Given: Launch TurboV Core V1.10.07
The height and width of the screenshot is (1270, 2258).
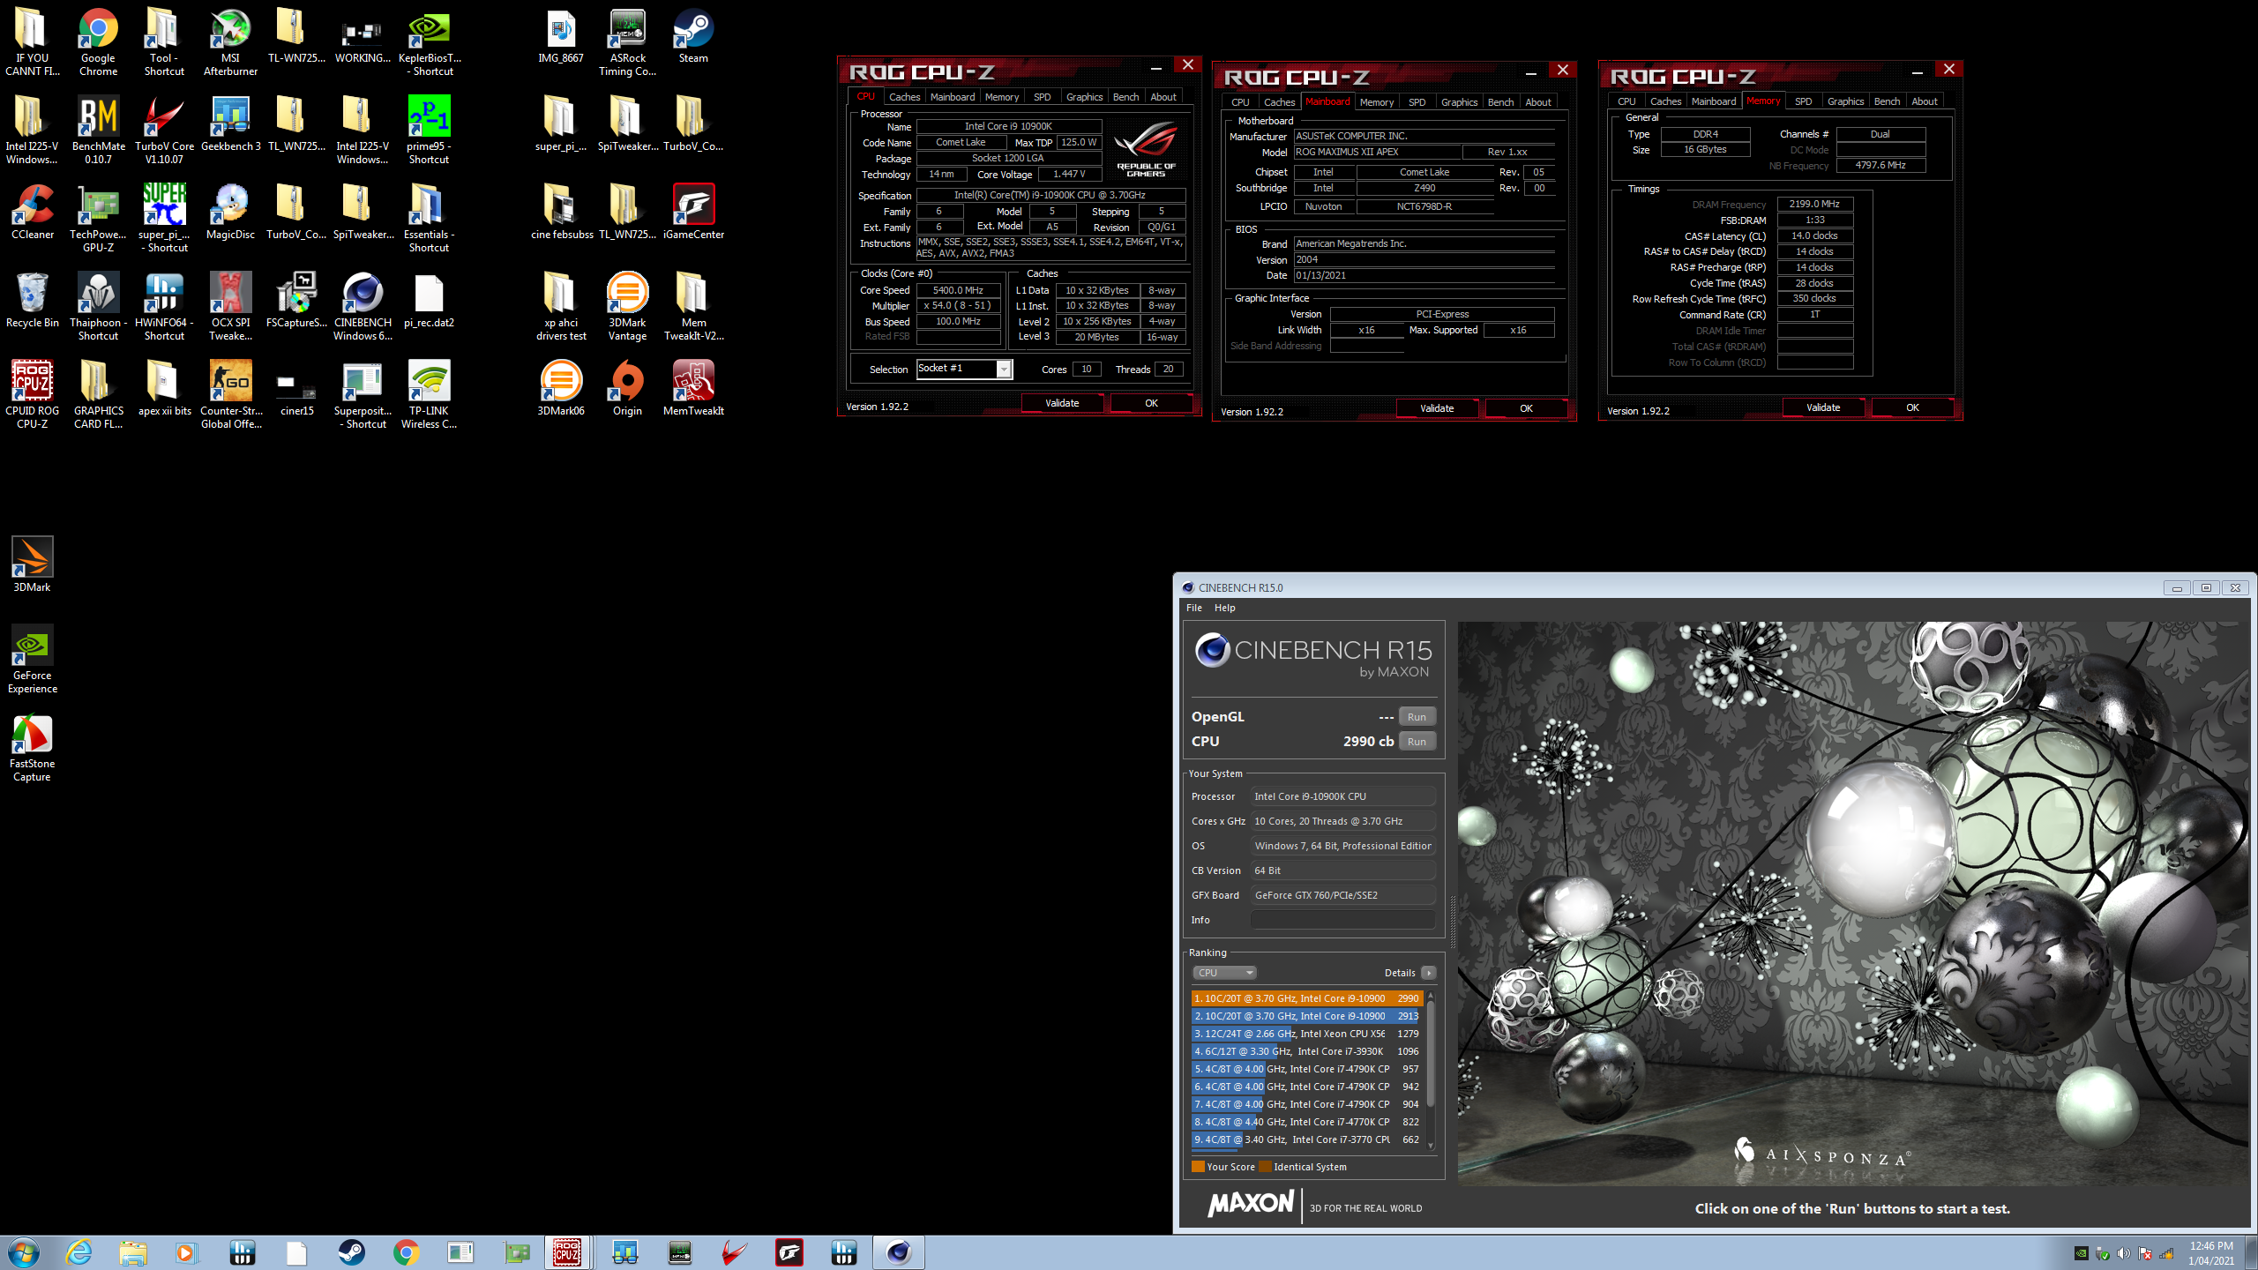Looking at the screenshot, I should 164,130.
